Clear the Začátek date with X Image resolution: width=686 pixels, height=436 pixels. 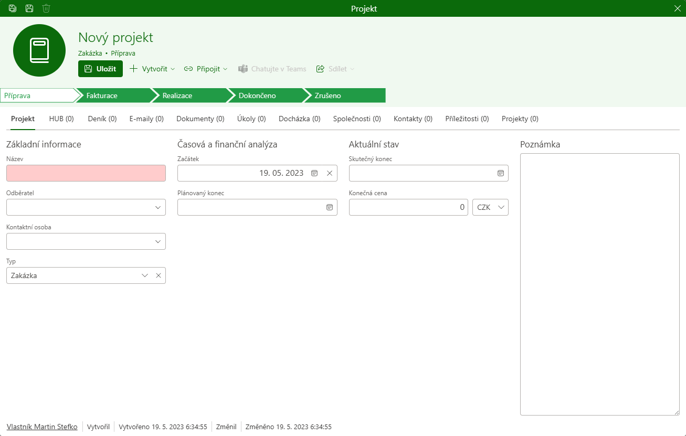(330, 173)
